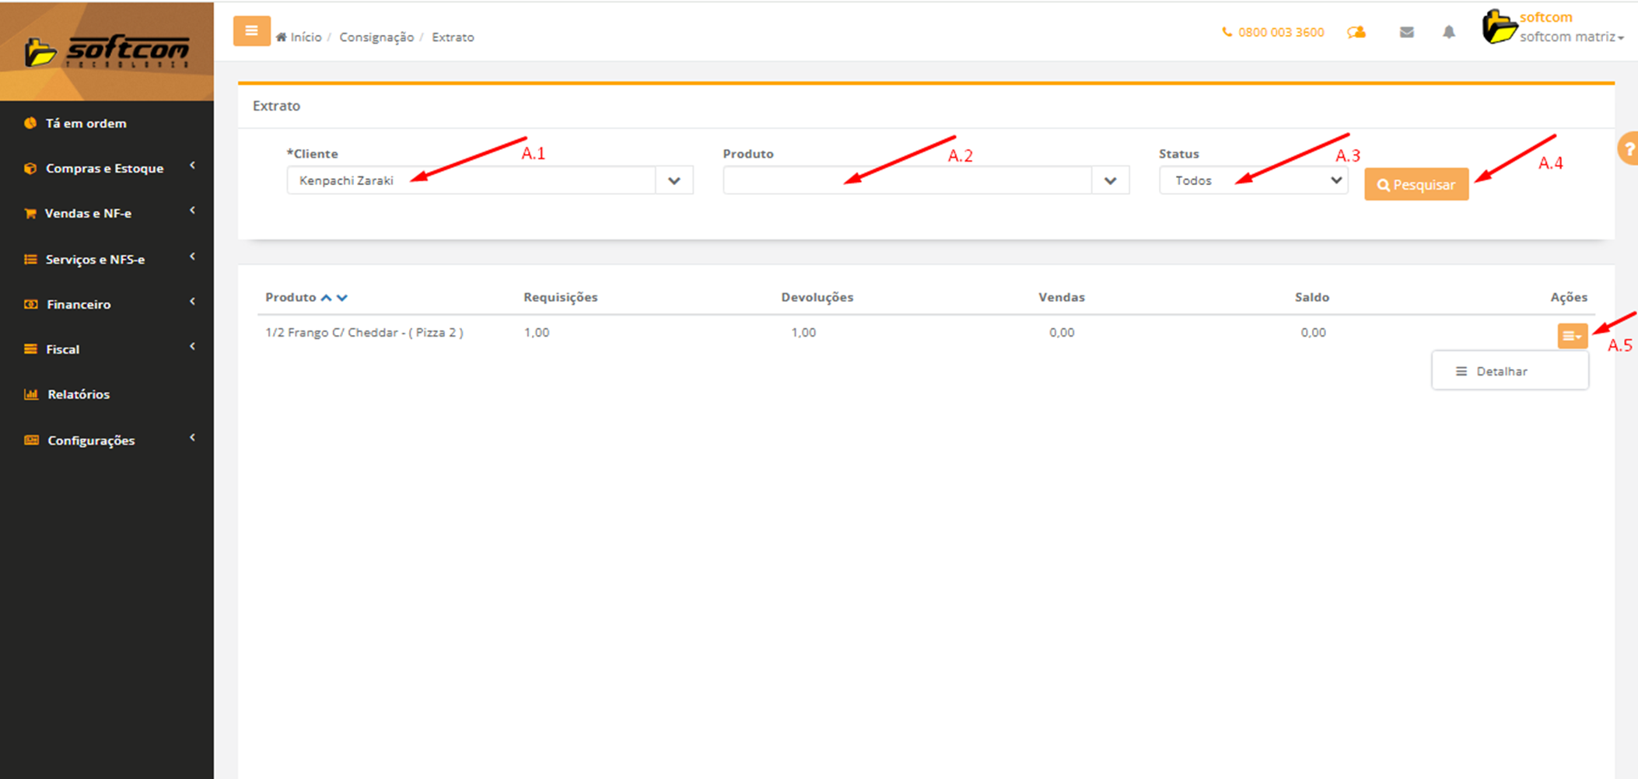
Task: Expand Compras e Estoque sidebar menu
Action: (105, 168)
